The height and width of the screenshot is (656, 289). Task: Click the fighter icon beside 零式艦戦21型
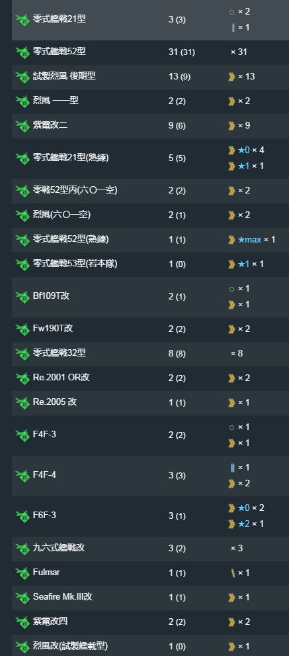22,19
